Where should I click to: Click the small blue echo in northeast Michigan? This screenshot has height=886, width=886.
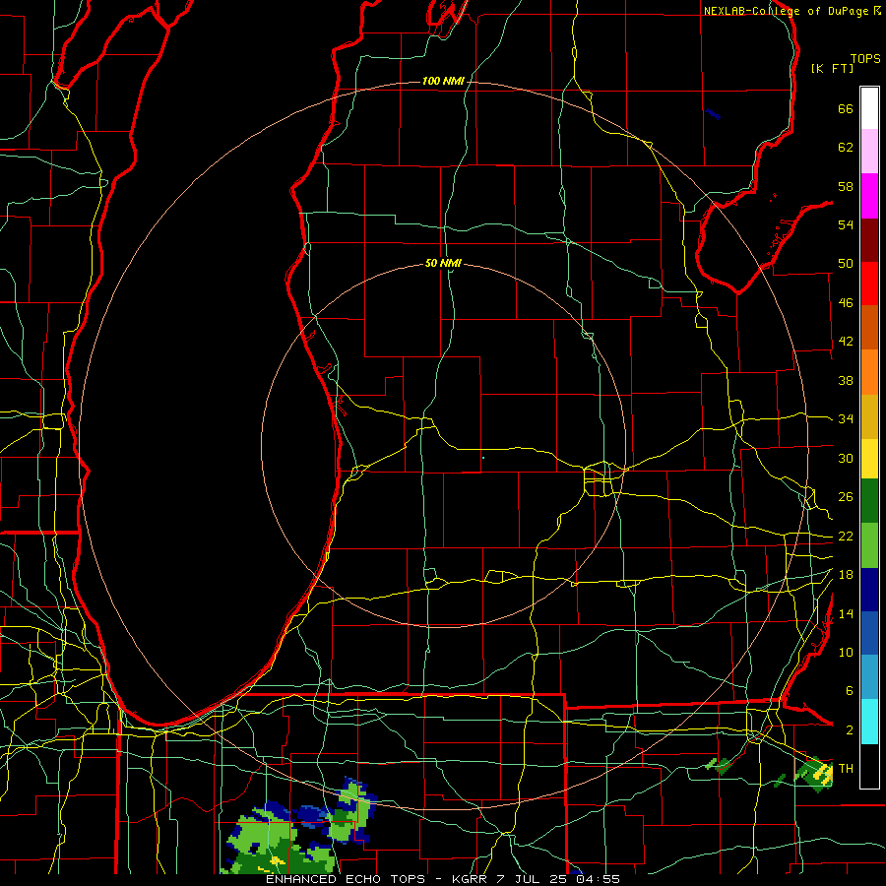click(x=713, y=114)
